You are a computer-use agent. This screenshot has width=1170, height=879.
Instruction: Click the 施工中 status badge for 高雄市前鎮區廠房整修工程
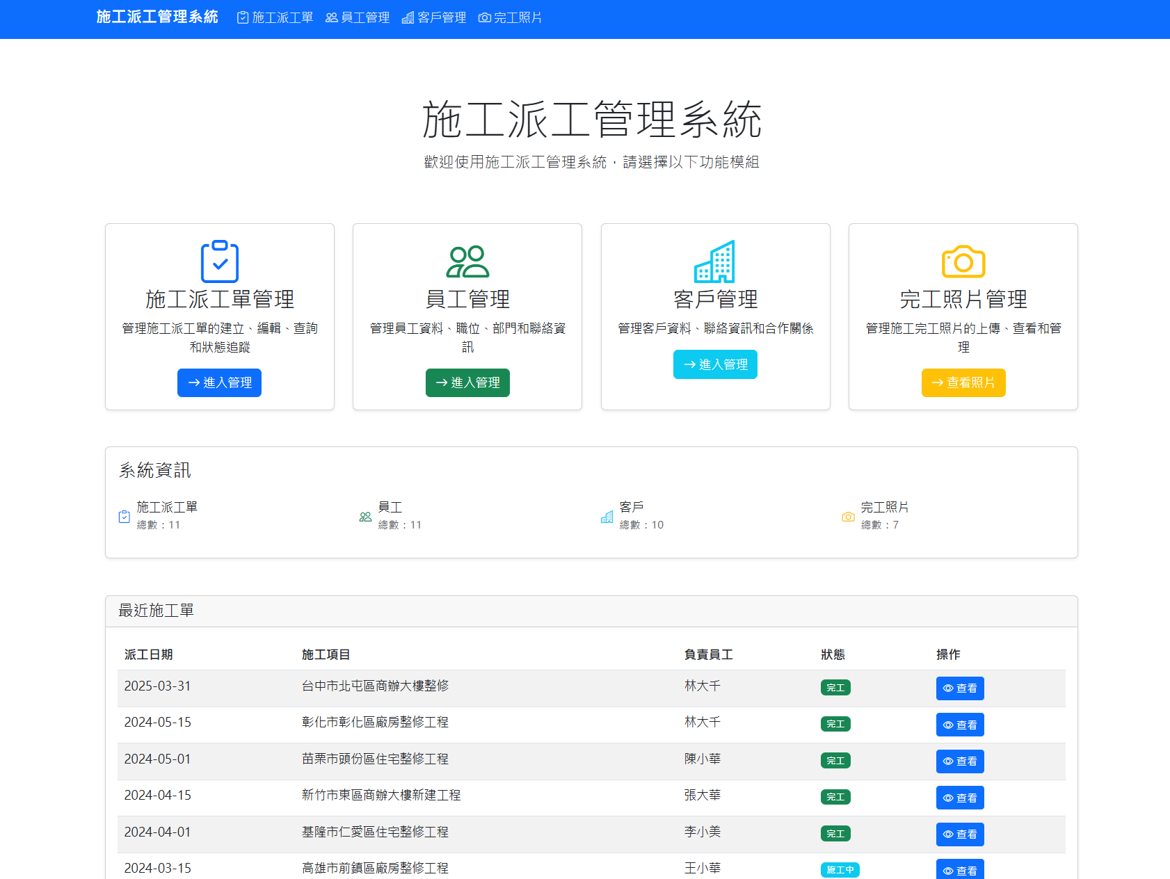841,869
